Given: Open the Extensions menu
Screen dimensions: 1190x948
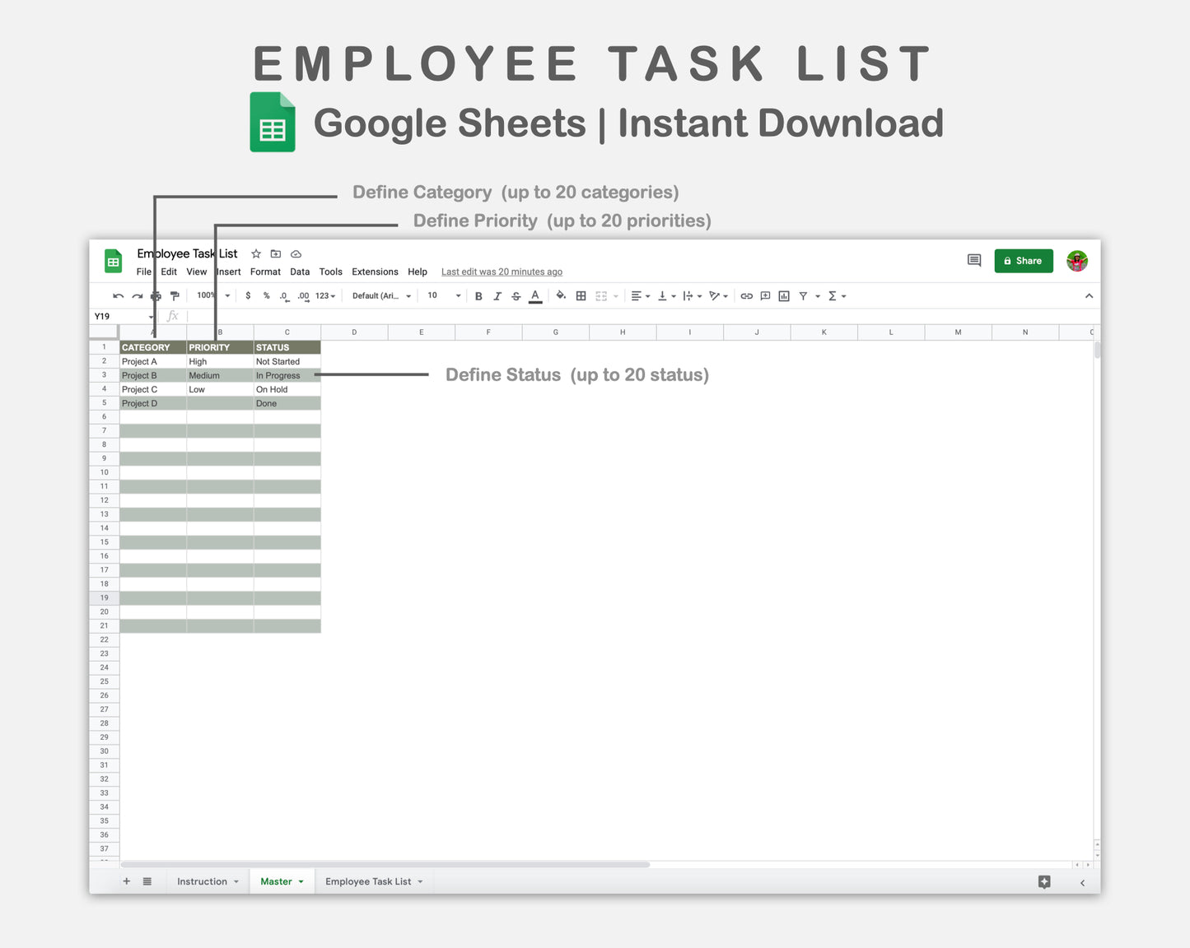Looking at the screenshot, I should [375, 272].
